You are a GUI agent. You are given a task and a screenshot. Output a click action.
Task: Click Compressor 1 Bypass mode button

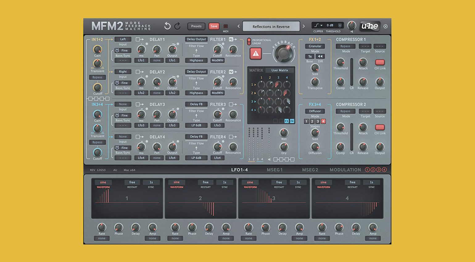click(x=345, y=46)
